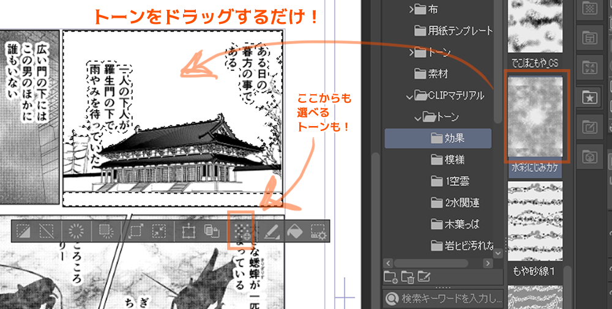Open the 模様 folder
This screenshot has width=612, height=309.
(x=455, y=160)
